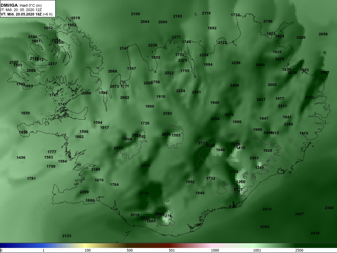Click the color scale label 100

[x=88, y=250]
